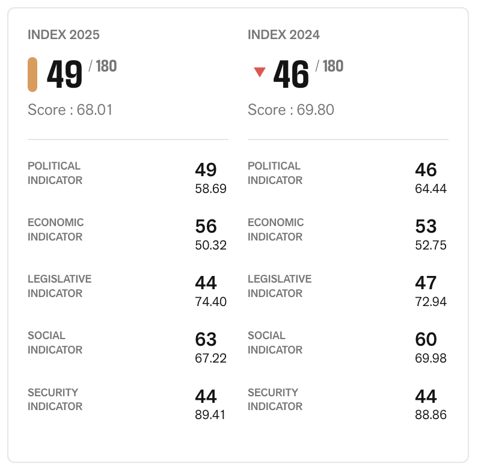The image size is (481, 475).
Task: Click the 2025 score 68.01 text
Action: point(70,110)
